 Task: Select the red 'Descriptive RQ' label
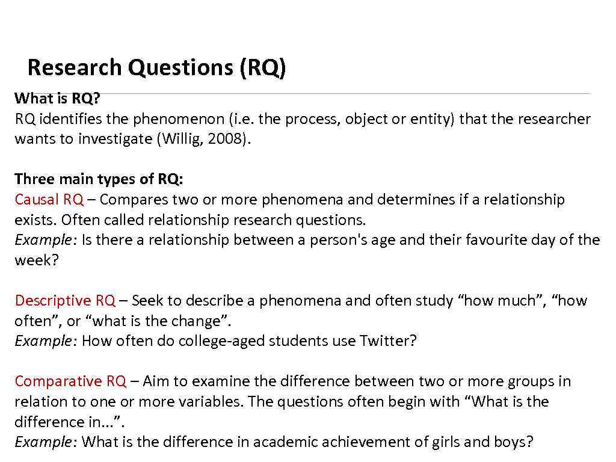pyautogui.click(x=64, y=301)
